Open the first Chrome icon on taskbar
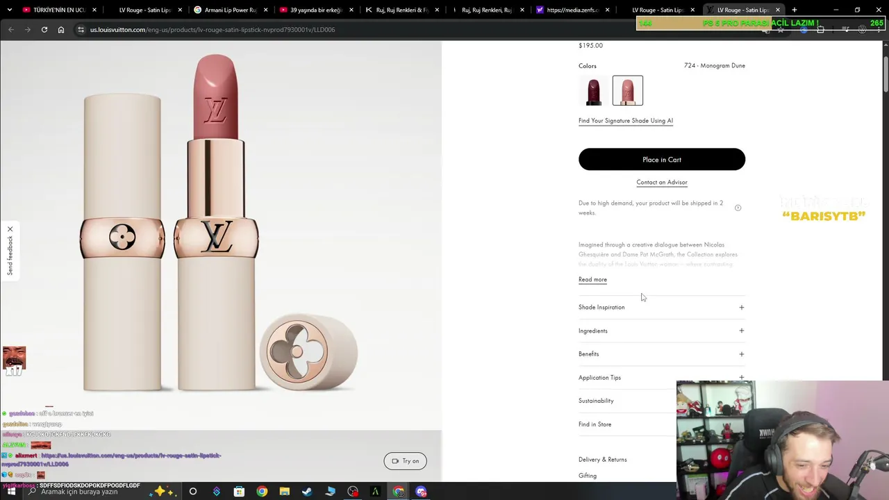The image size is (889, 500). 262,492
